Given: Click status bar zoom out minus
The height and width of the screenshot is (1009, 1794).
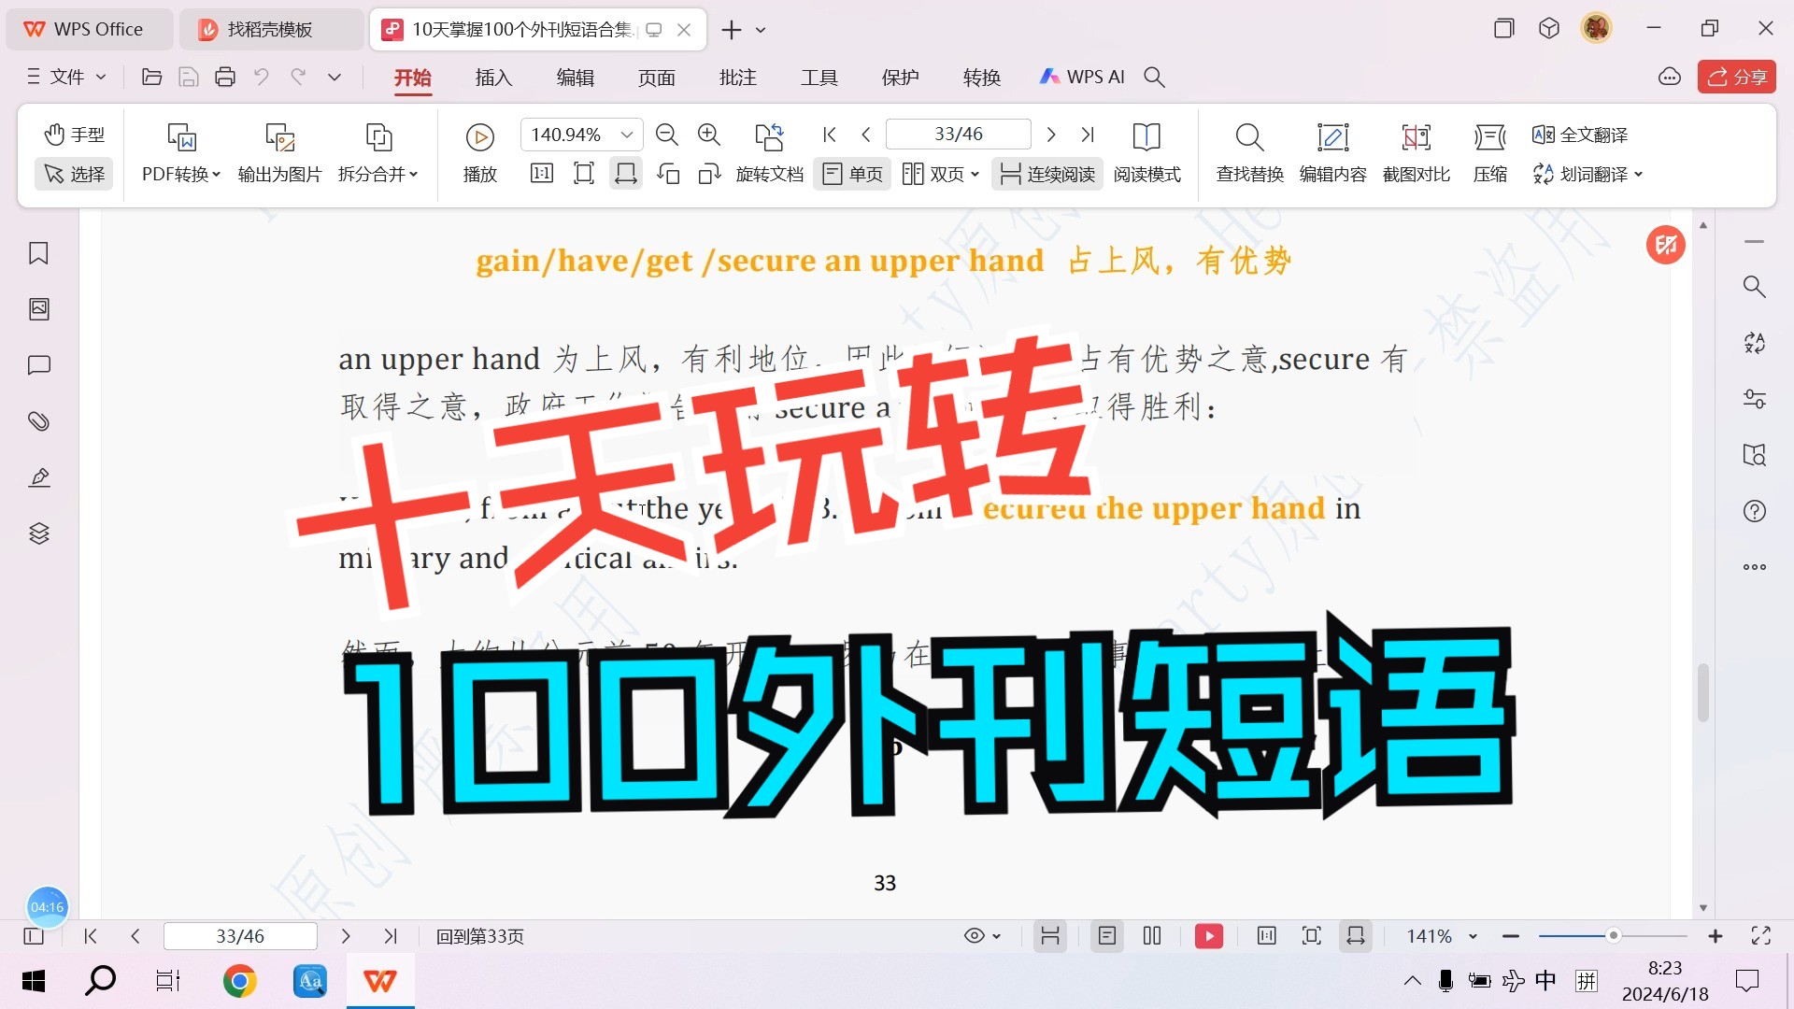Looking at the screenshot, I should tap(1511, 935).
